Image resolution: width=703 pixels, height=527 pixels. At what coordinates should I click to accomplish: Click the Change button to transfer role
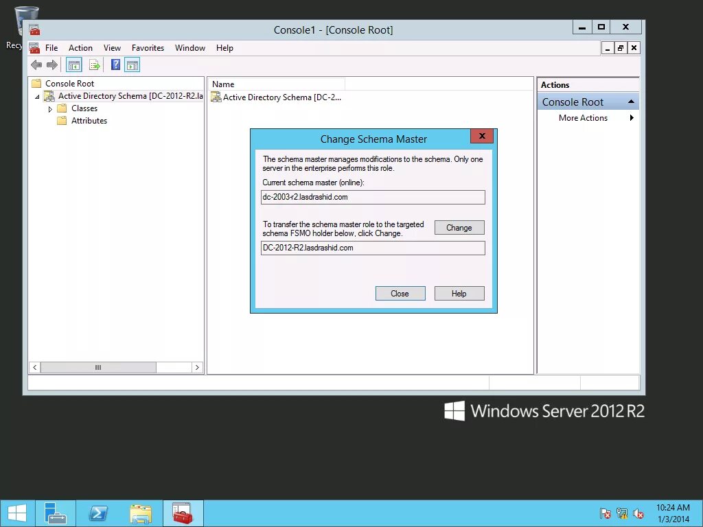pos(459,228)
